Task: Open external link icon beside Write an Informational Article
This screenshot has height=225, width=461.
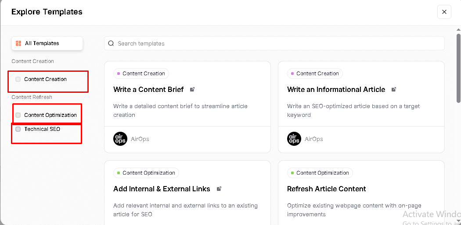Action: pyautogui.click(x=394, y=89)
